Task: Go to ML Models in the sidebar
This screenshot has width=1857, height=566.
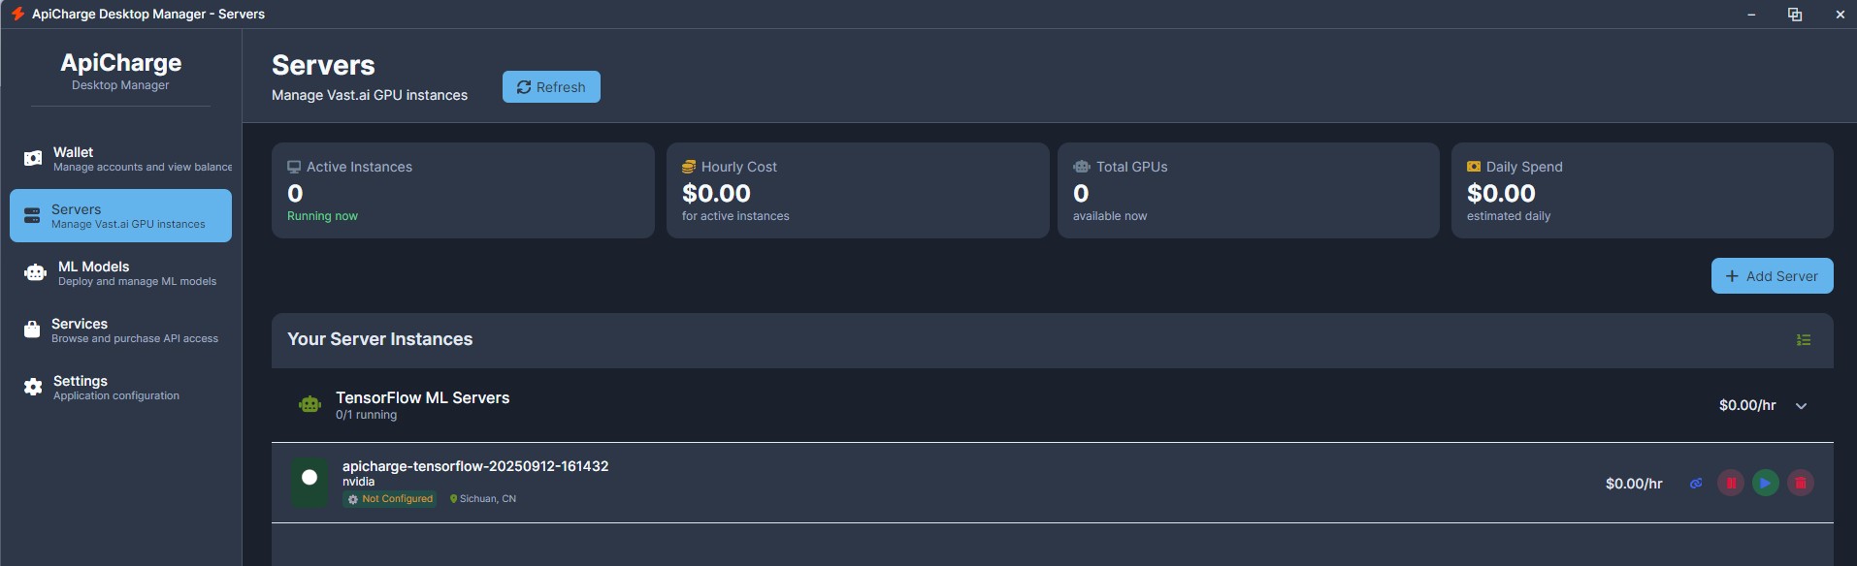Action: click(120, 273)
